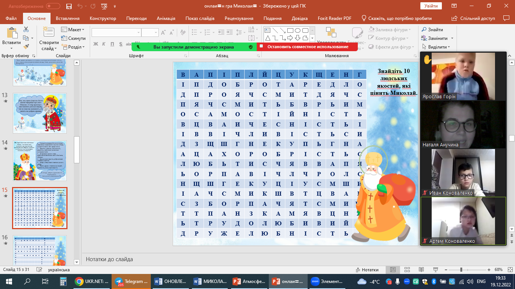Adjust the zoom slider handle
This screenshot has width=515, height=289.
(x=461, y=270)
